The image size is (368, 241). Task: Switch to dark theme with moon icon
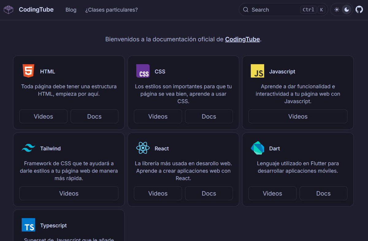tap(347, 10)
